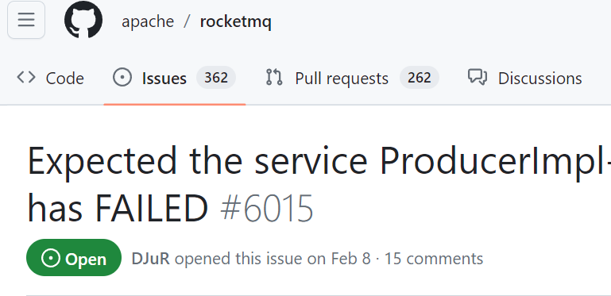
Task: Click the Issues circle-dot icon
Action: [x=122, y=78]
